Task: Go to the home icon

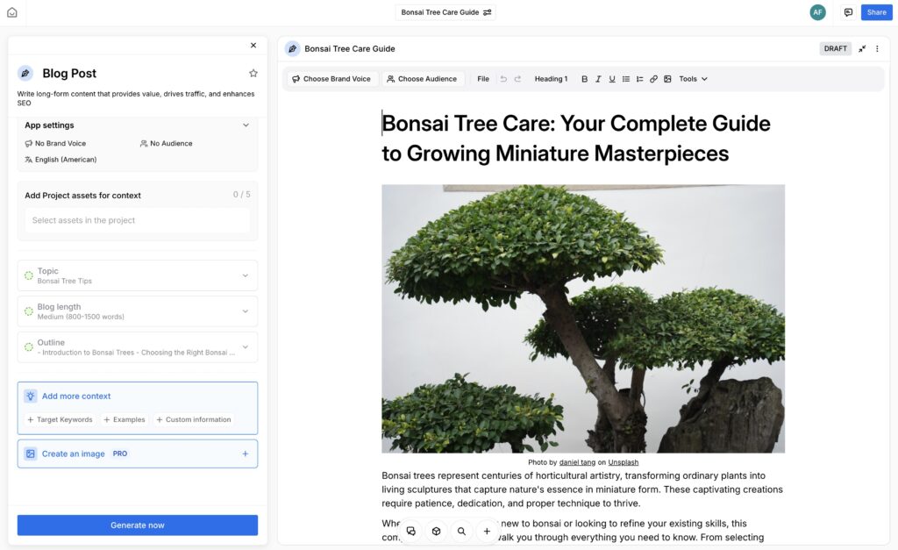Action: pos(12,12)
